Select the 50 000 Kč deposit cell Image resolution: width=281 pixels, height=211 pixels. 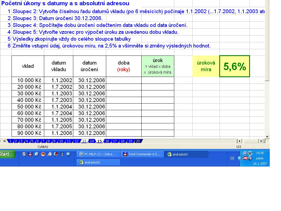tap(28, 107)
